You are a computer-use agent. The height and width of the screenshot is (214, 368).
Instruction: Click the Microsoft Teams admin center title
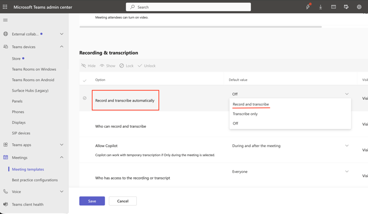point(43,7)
